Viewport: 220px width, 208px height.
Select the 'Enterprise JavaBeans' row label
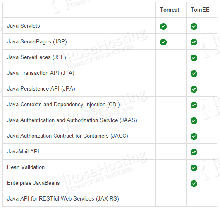tap(33, 183)
